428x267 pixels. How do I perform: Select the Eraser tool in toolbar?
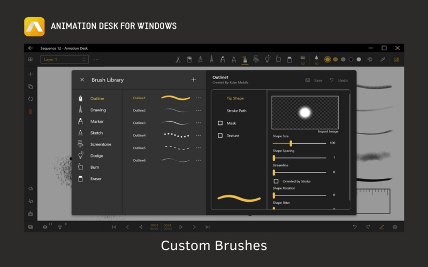[289, 59]
